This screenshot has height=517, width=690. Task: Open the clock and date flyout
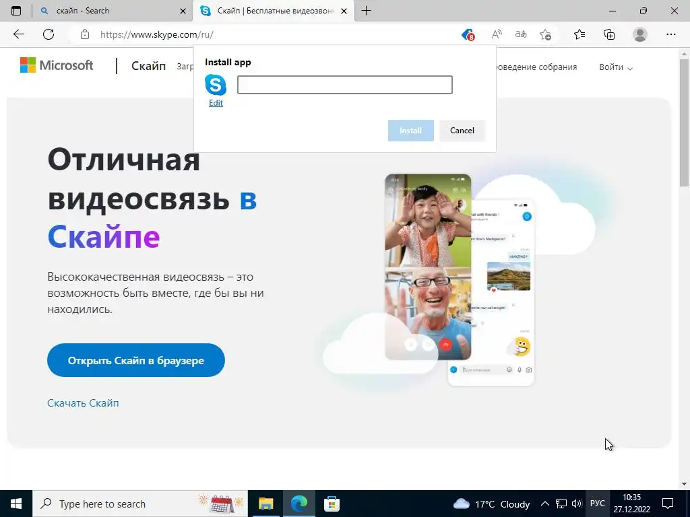point(632,504)
